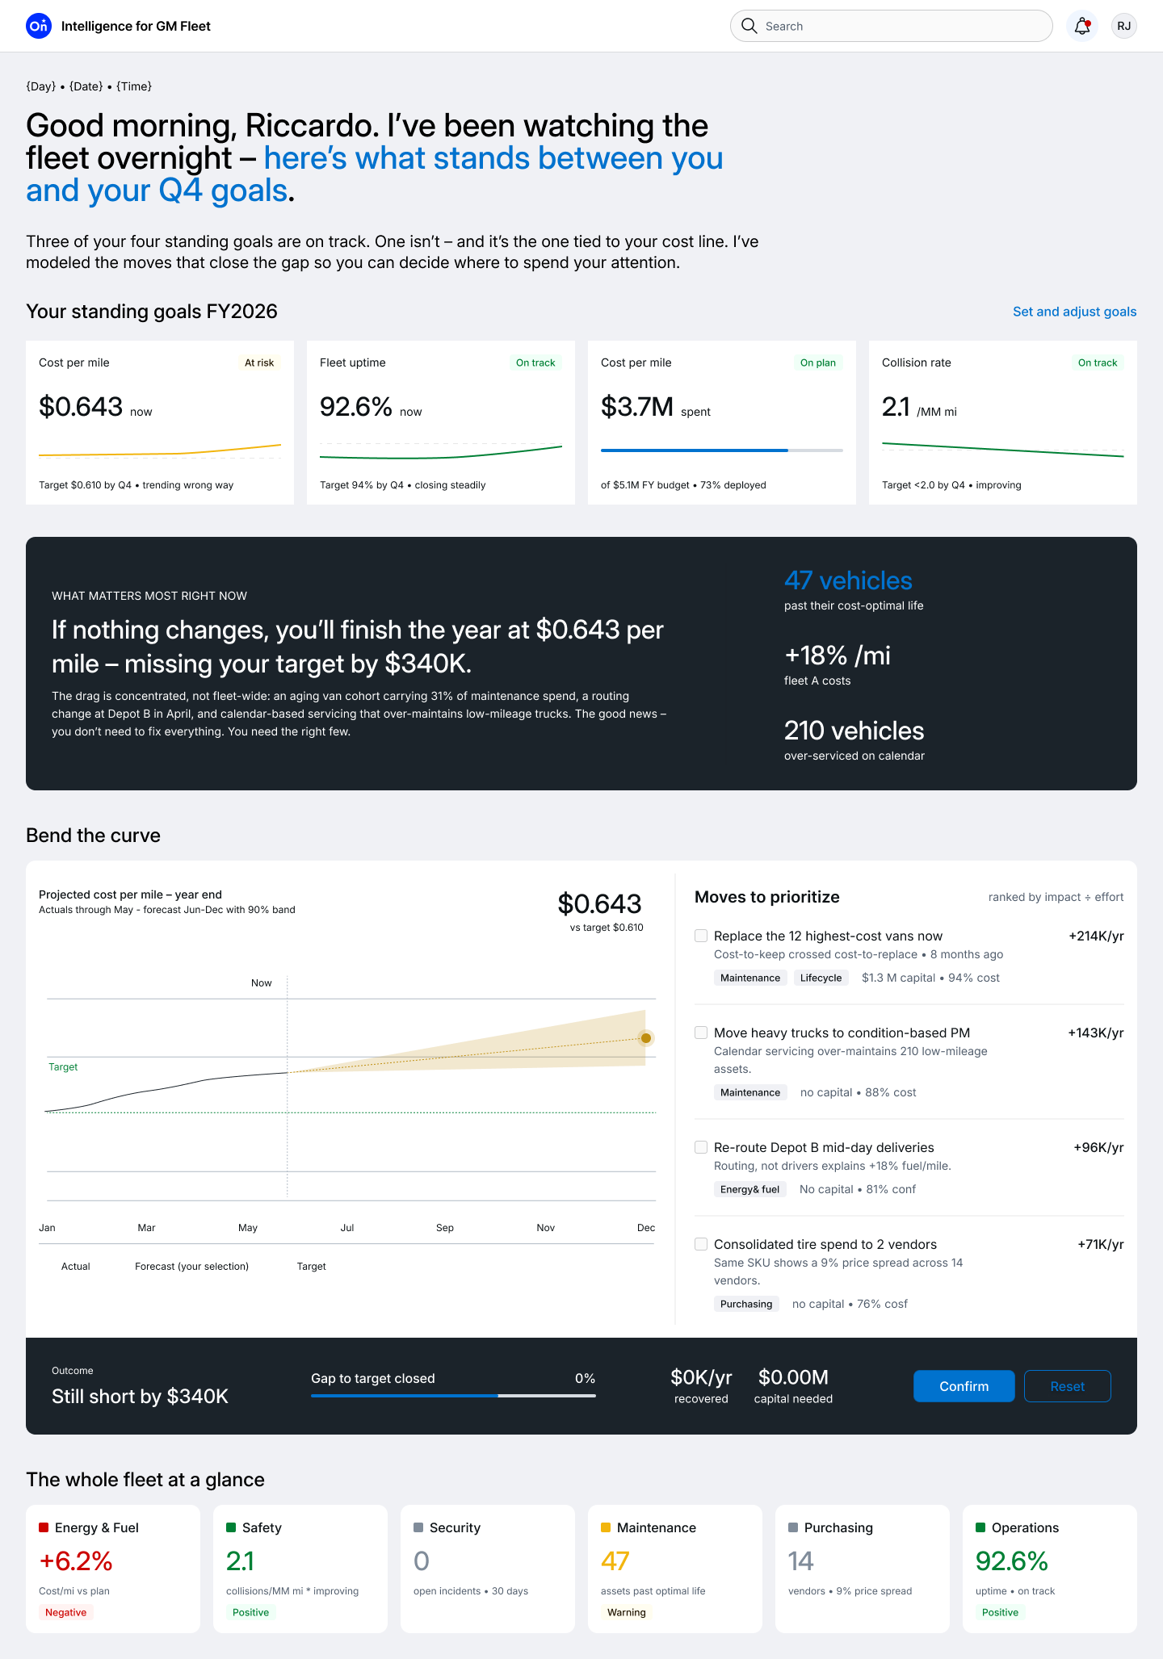Click the 'Forecast (your selection)' legend entry
The height and width of the screenshot is (1659, 1163).
[x=191, y=1266]
